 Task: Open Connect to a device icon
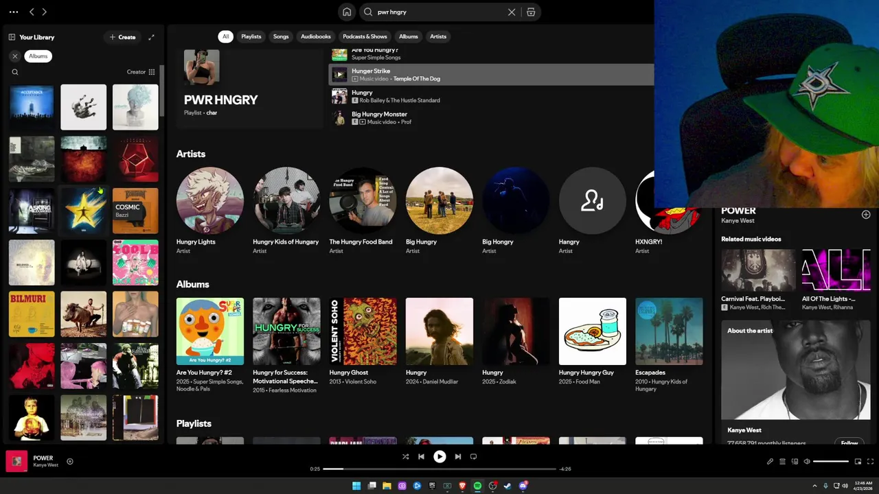click(795, 462)
